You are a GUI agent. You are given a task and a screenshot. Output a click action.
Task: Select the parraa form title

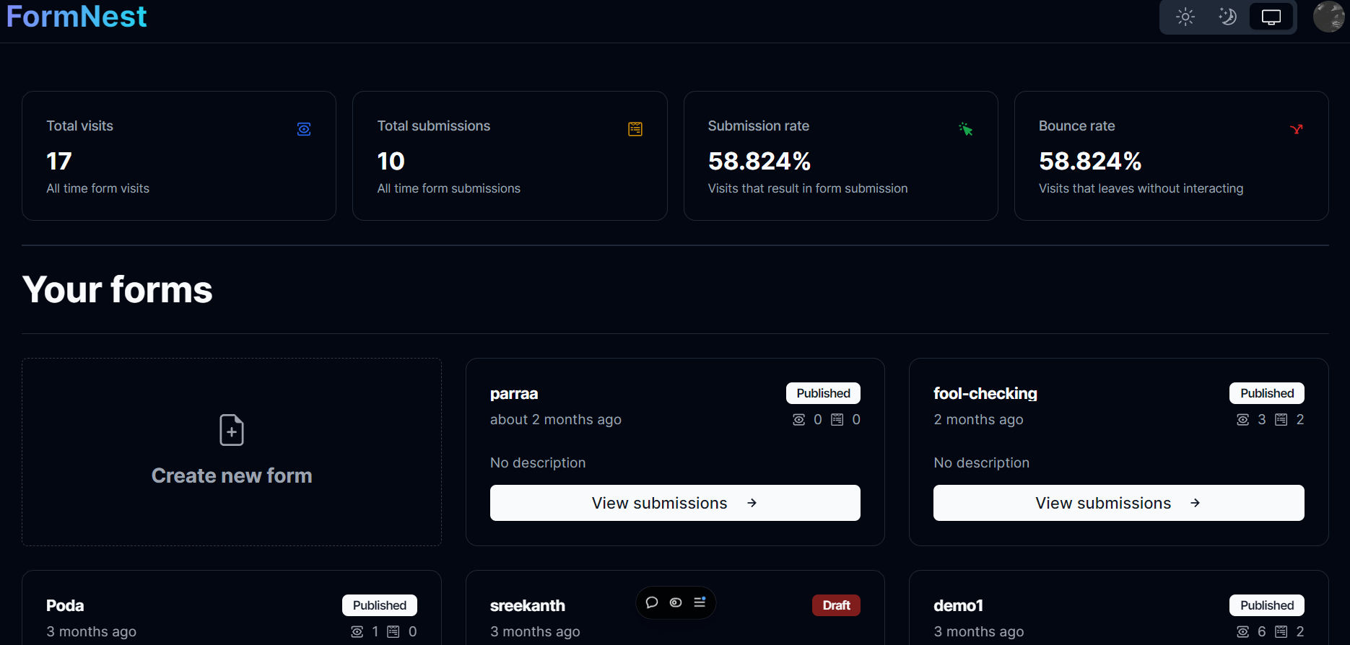(514, 394)
